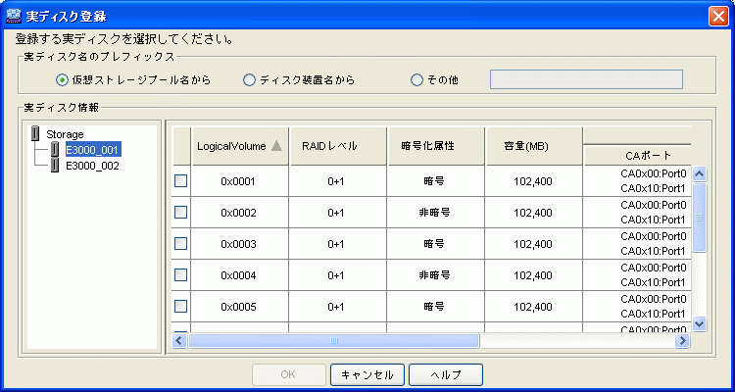
Task: Click CA0x00:Port0 in row 0x0001
Action: (653, 174)
